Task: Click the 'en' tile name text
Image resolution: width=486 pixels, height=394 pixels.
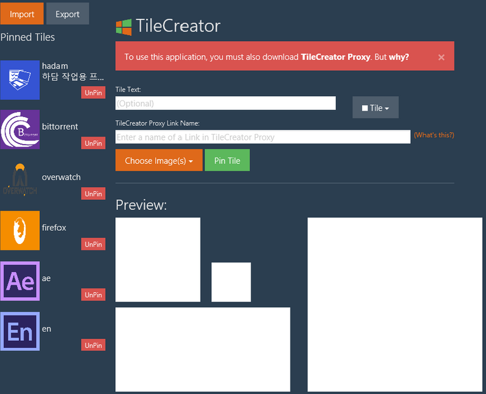Action: tap(46, 329)
